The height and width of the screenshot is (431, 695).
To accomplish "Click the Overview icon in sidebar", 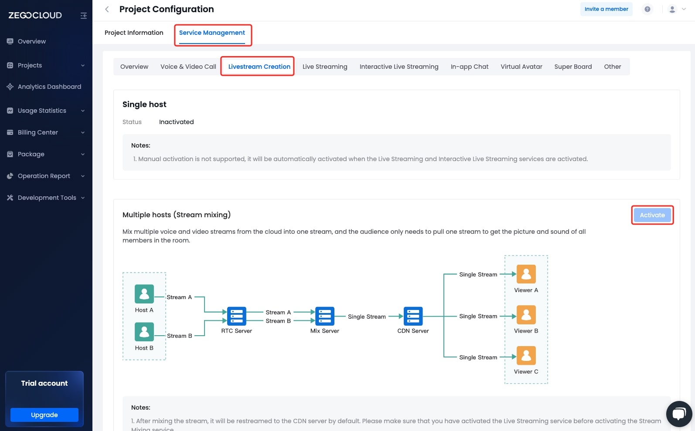I will (10, 41).
